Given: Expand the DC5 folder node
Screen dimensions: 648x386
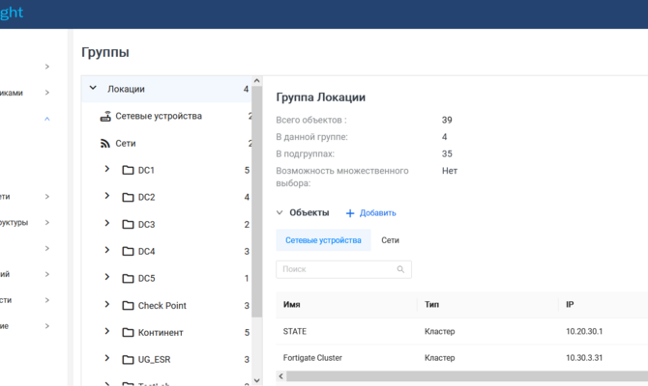Looking at the screenshot, I should tap(107, 277).
